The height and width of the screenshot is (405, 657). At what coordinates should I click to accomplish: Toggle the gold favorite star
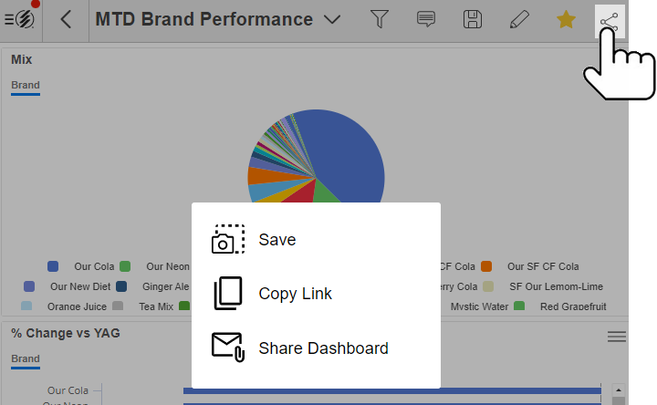coord(566,19)
